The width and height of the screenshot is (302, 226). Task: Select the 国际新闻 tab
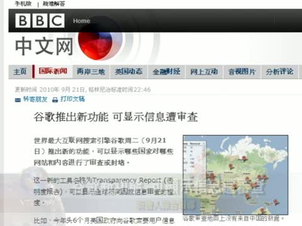[53, 72]
